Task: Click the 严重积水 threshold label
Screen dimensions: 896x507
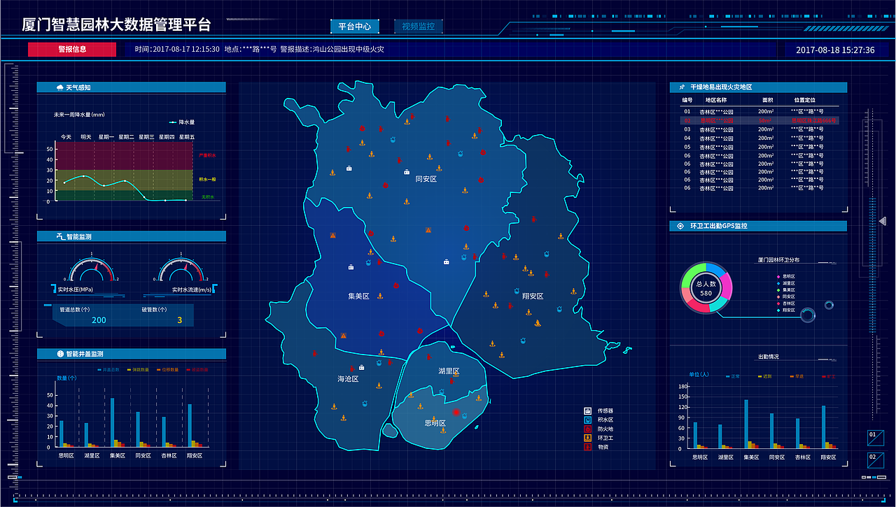Action: click(208, 155)
